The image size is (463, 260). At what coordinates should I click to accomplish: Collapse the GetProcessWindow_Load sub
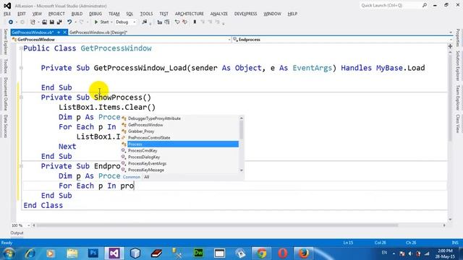pos(21,68)
